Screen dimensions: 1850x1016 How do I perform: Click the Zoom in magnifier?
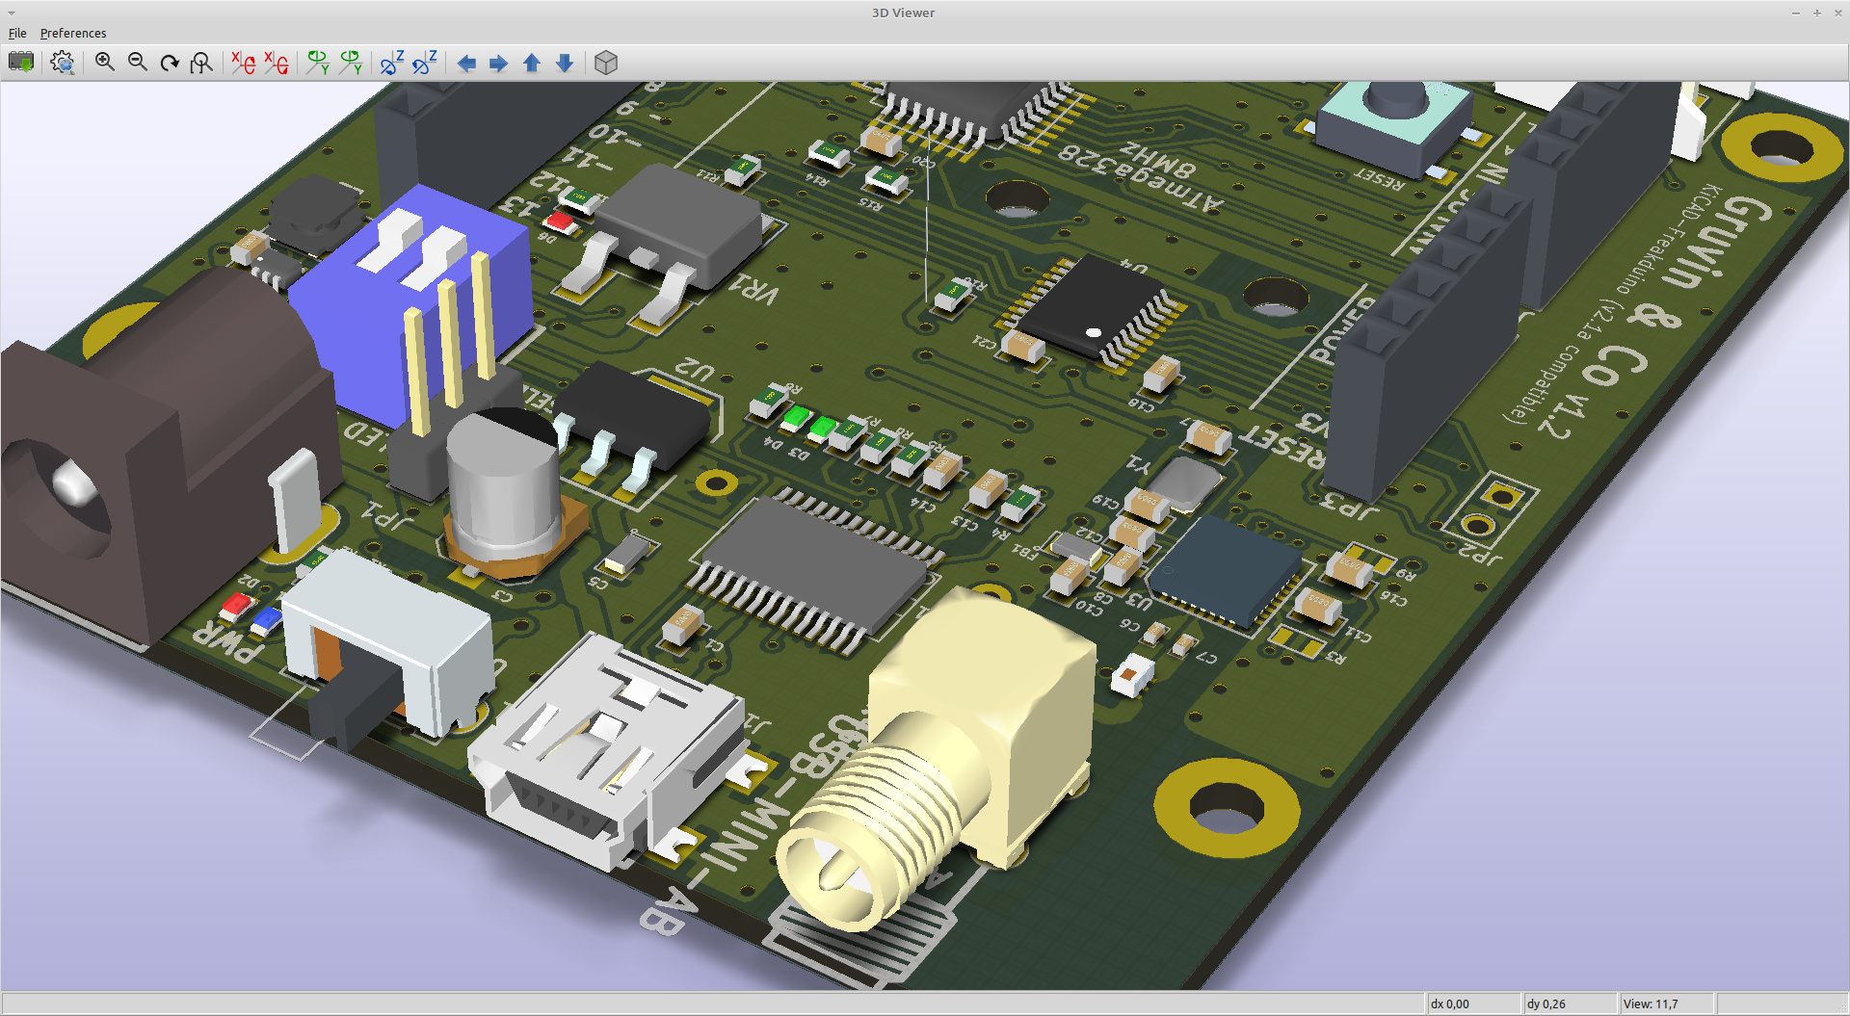[105, 63]
